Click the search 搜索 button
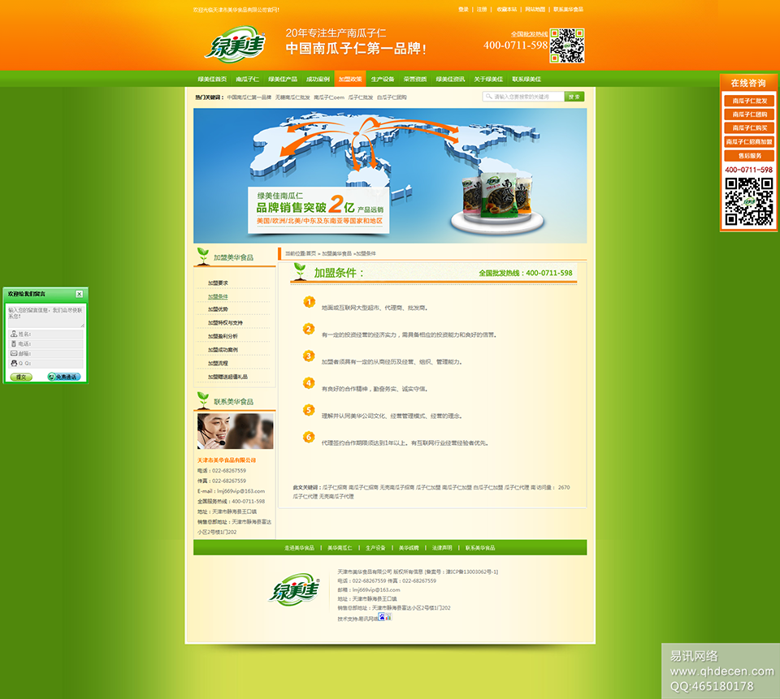This screenshot has height=699, width=780. 574,97
